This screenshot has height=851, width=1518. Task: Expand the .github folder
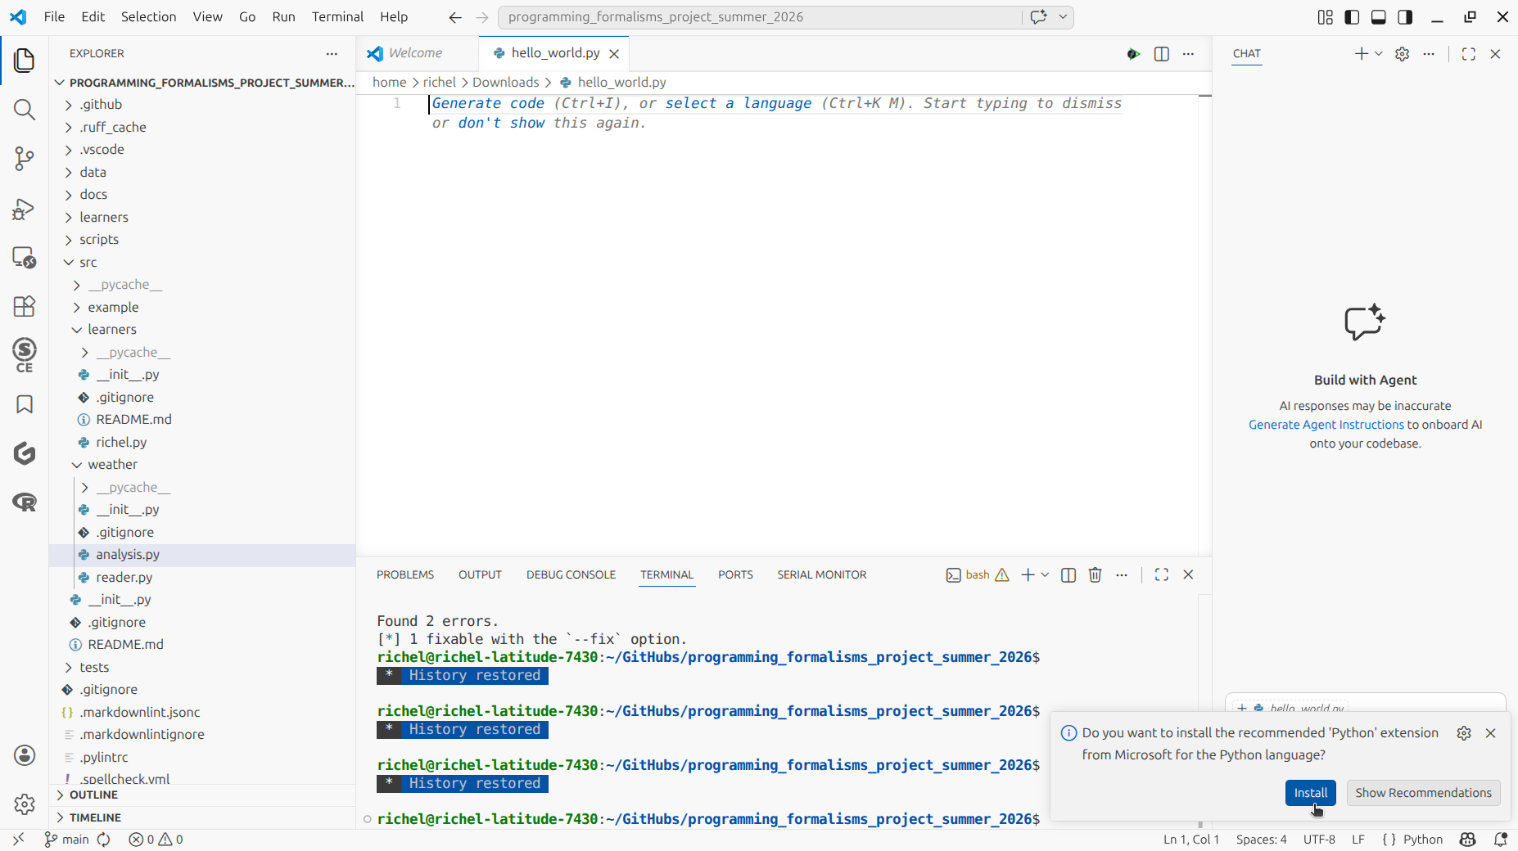tap(202, 105)
